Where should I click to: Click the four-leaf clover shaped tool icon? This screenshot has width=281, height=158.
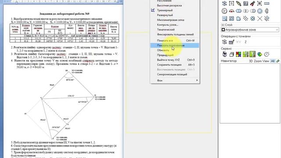point(252,18)
